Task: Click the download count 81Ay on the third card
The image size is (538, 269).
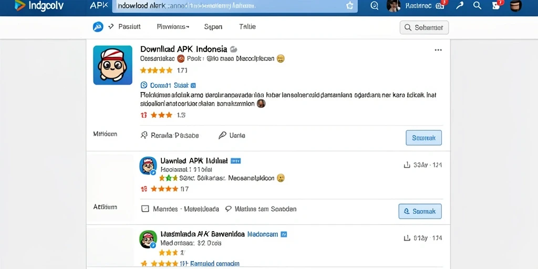Action: (423, 238)
